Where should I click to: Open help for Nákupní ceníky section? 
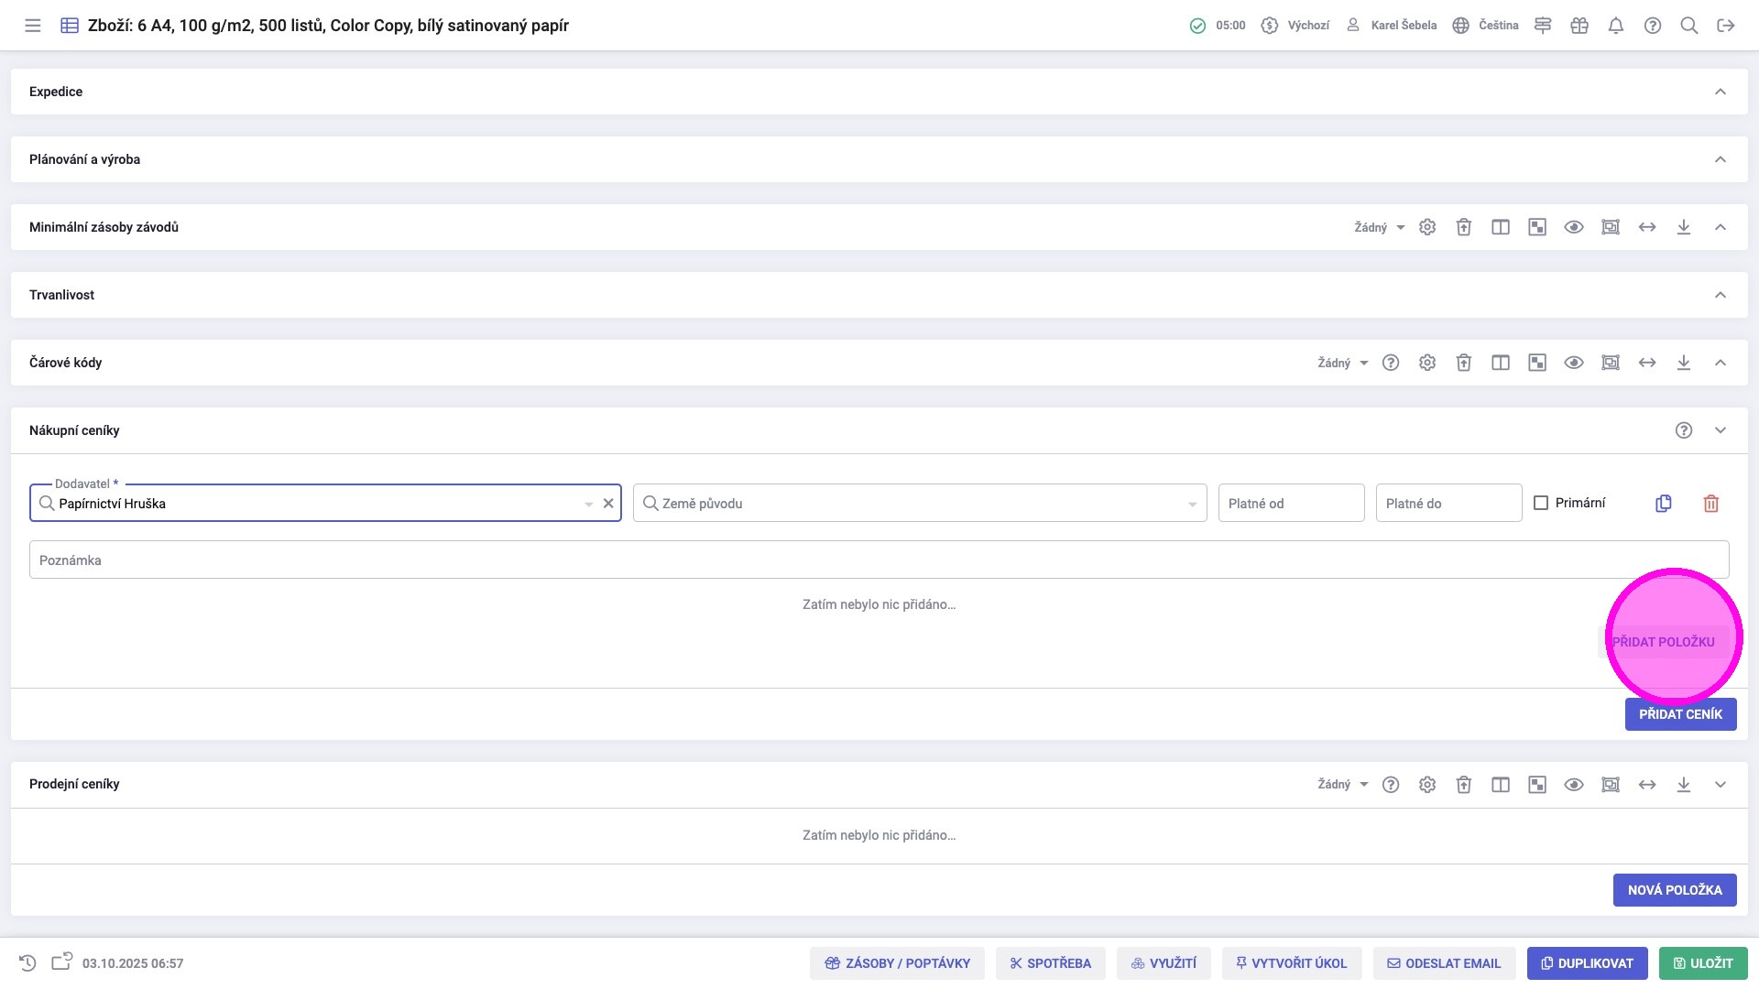click(1684, 430)
